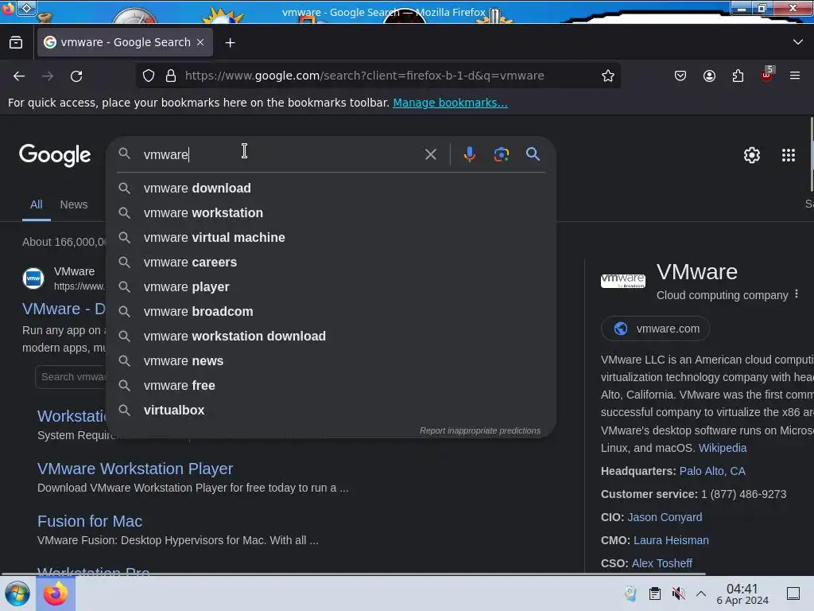This screenshot has width=814, height=611.
Task: Open the Alex Tosheff CSO link
Action: click(662, 563)
